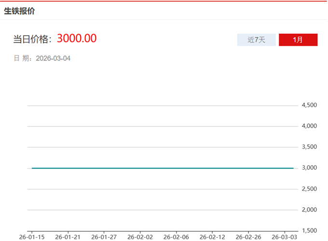
Task: Click the 26-02-26 x-axis date label
Action: (248, 237)
